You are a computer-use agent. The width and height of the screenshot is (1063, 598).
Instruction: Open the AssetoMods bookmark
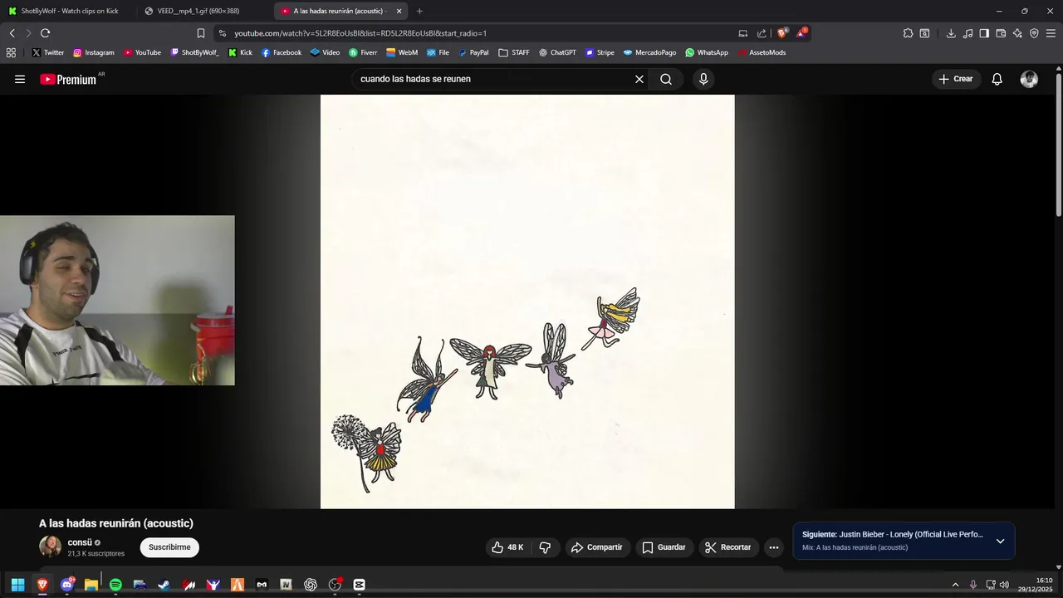point(761,52)
